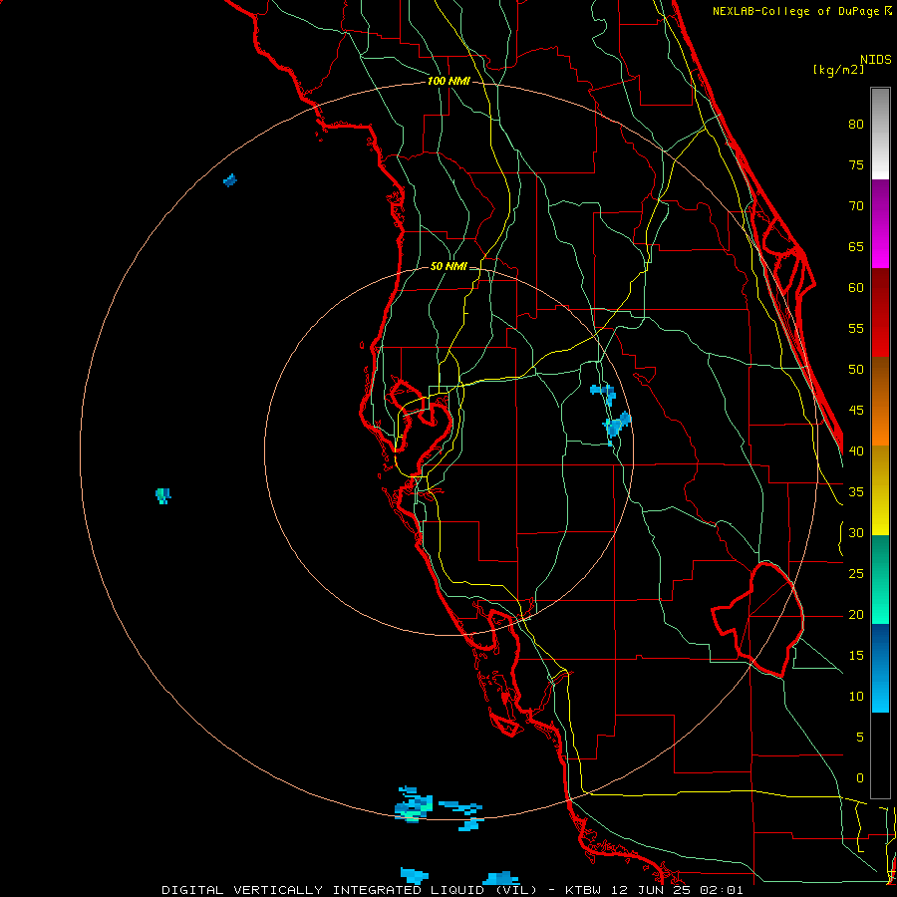Click the 35 value on the color scale
Image resolution: width=897 pixels, height=897 pixels.
pos(856,492)
